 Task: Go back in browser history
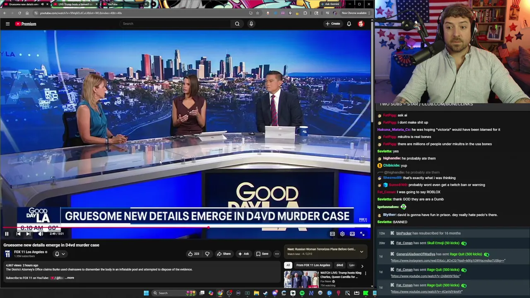point(5,13)
